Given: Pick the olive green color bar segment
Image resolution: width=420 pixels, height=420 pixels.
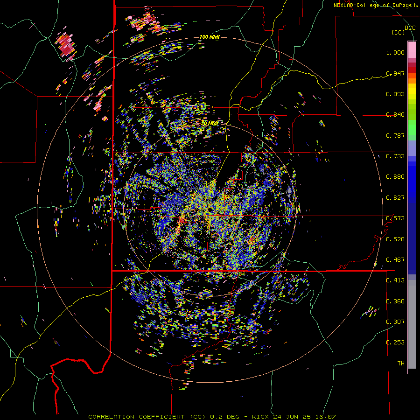Looking at the screenshot, I should pos(412,112).
